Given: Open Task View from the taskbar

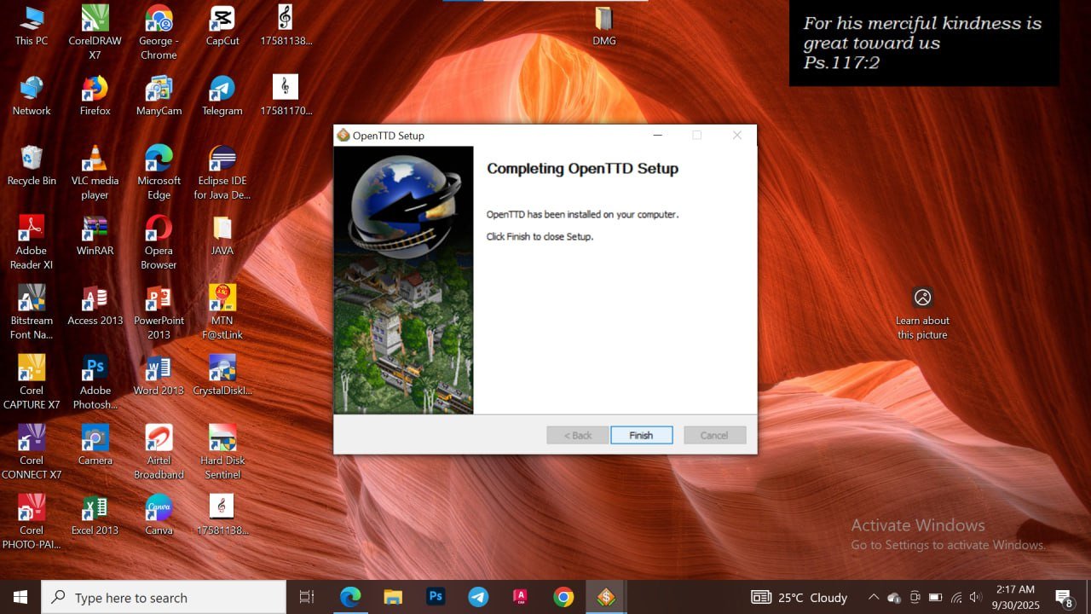Looking at the screenshot, I should click(307, 597).
